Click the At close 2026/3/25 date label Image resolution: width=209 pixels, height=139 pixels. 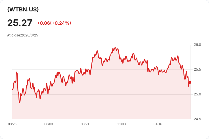pos(23,35)
